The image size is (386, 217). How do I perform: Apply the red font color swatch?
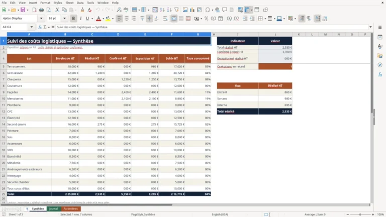99,19
